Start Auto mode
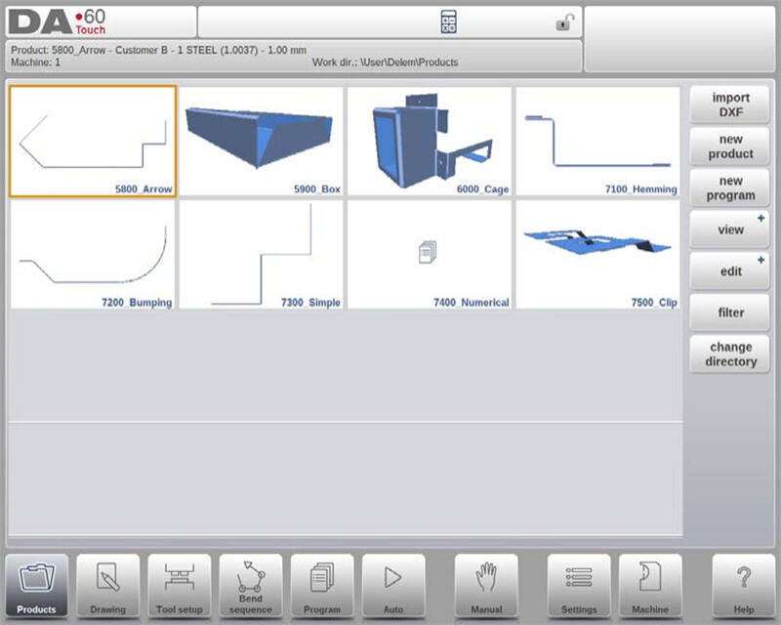 click(393, 586)
